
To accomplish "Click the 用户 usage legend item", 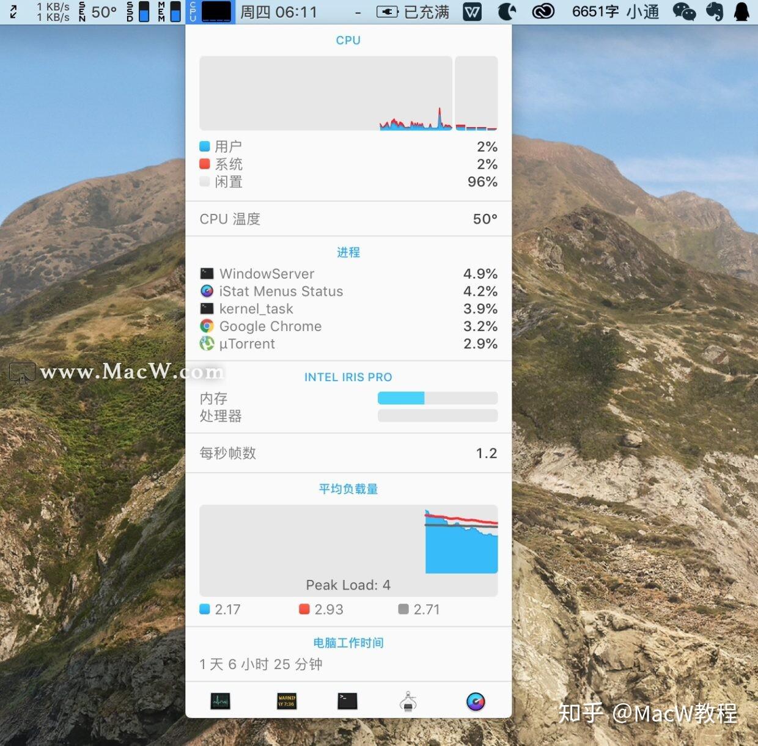I will point(227,146).
